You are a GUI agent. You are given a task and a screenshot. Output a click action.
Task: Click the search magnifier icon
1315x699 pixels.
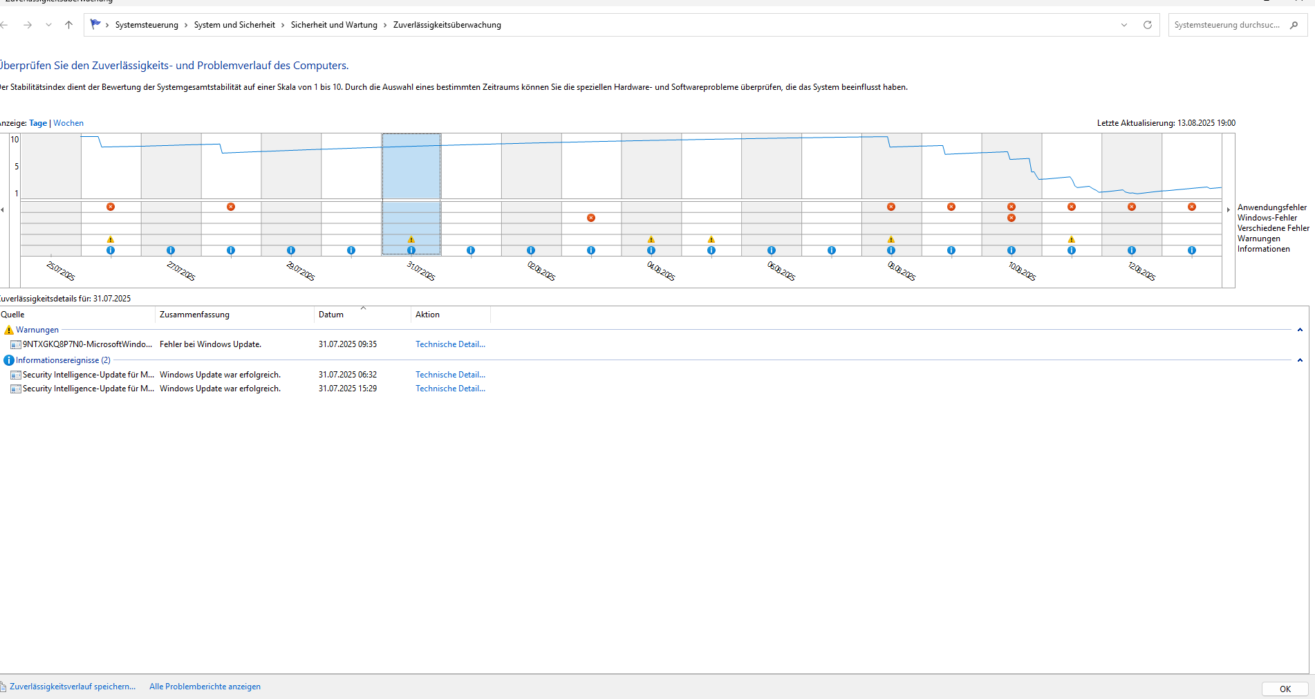point(1294,25)
